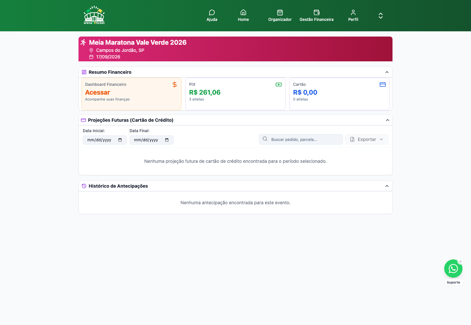Click the location pin icon
This screenshot has height=325, width=471.
click(x=91, y=50)
